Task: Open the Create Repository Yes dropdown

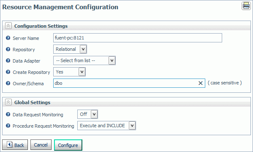Action: click(x=69, y=72)
